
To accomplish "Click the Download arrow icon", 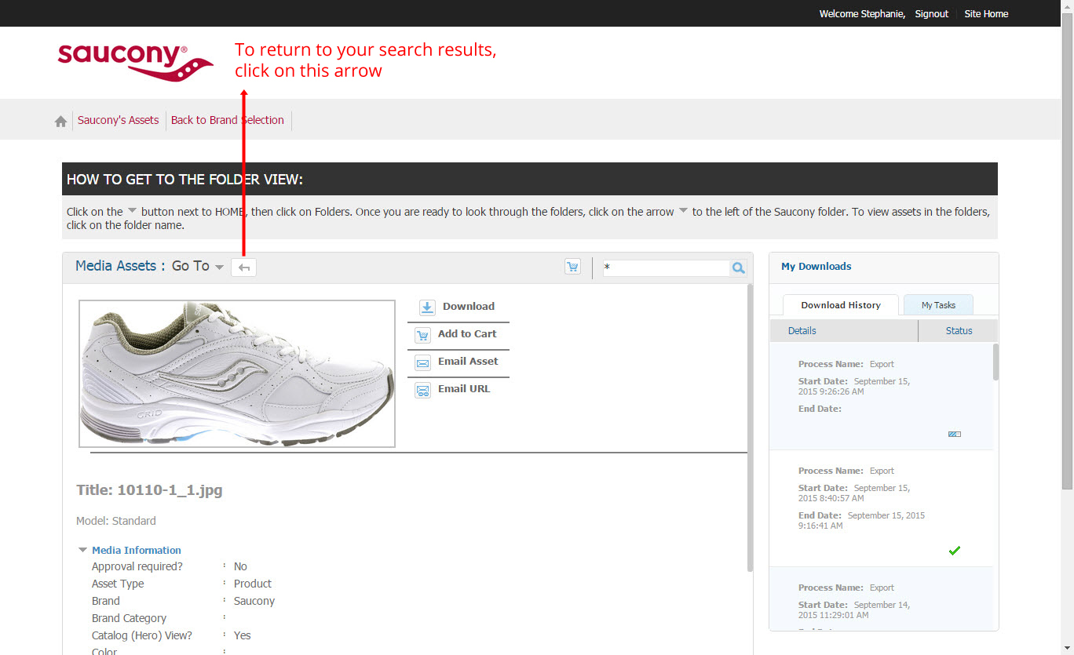I will pyautogui.click(x=426, y=307).
